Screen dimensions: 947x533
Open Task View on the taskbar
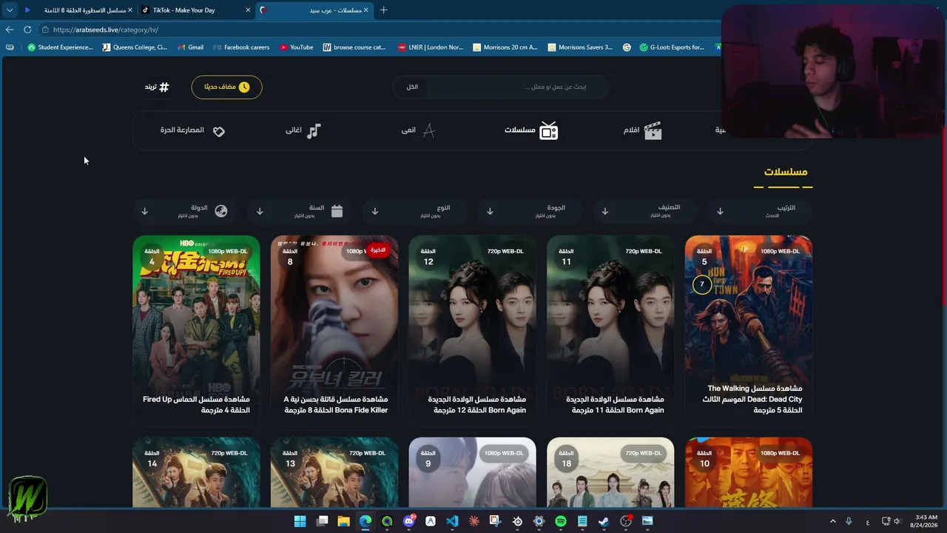[322, 521]
